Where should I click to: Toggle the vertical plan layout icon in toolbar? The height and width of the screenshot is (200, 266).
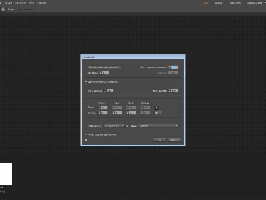coord(3,9)
